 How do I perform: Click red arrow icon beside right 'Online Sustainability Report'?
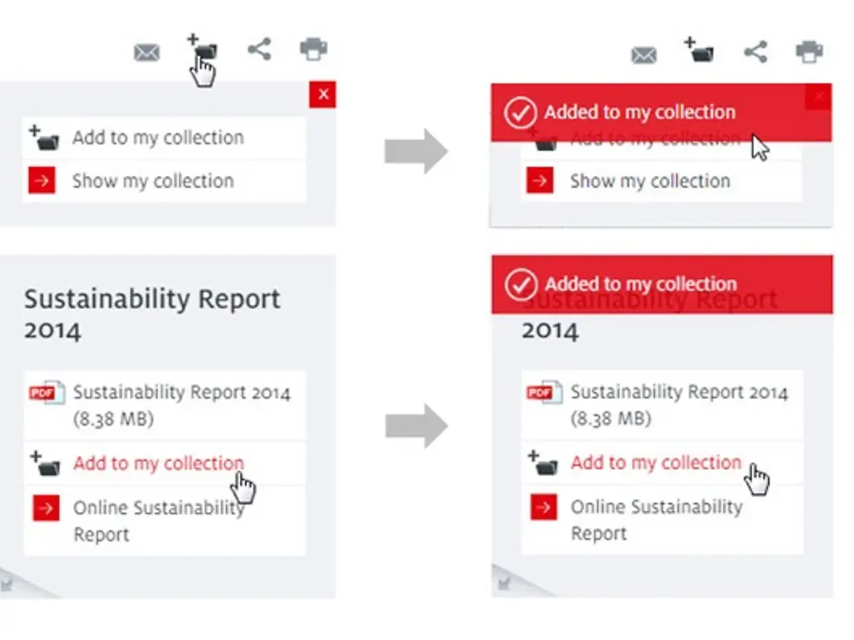(x=543, y=507)
